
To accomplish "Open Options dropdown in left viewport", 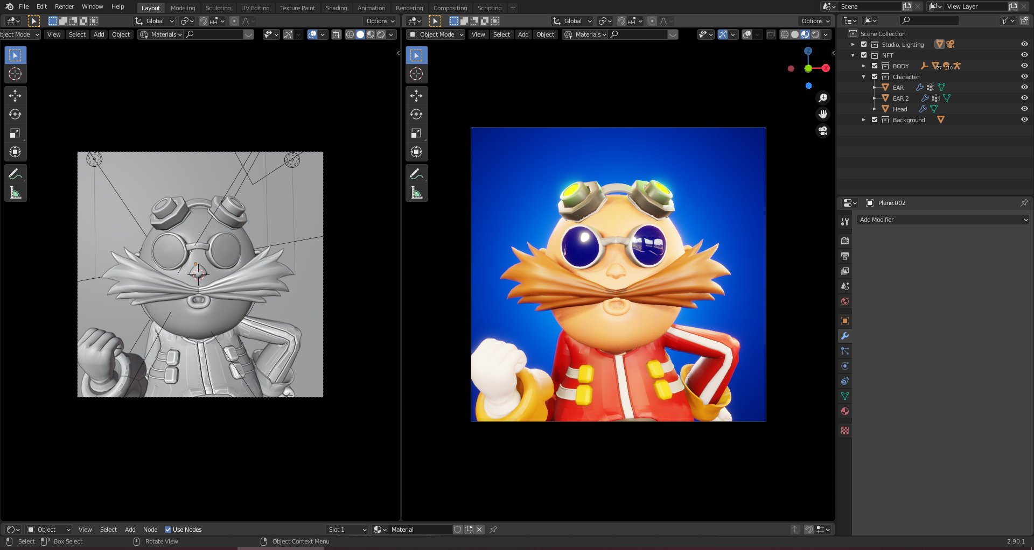I will (x=380, y=21).
